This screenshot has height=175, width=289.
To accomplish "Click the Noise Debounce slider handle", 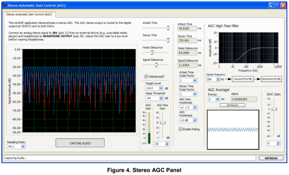I will (152, 53).
